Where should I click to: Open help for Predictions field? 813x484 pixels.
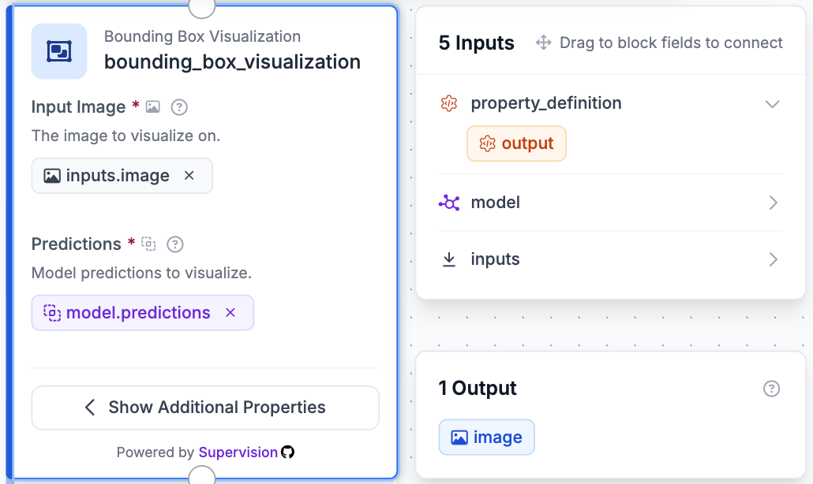tap(175, 244)
